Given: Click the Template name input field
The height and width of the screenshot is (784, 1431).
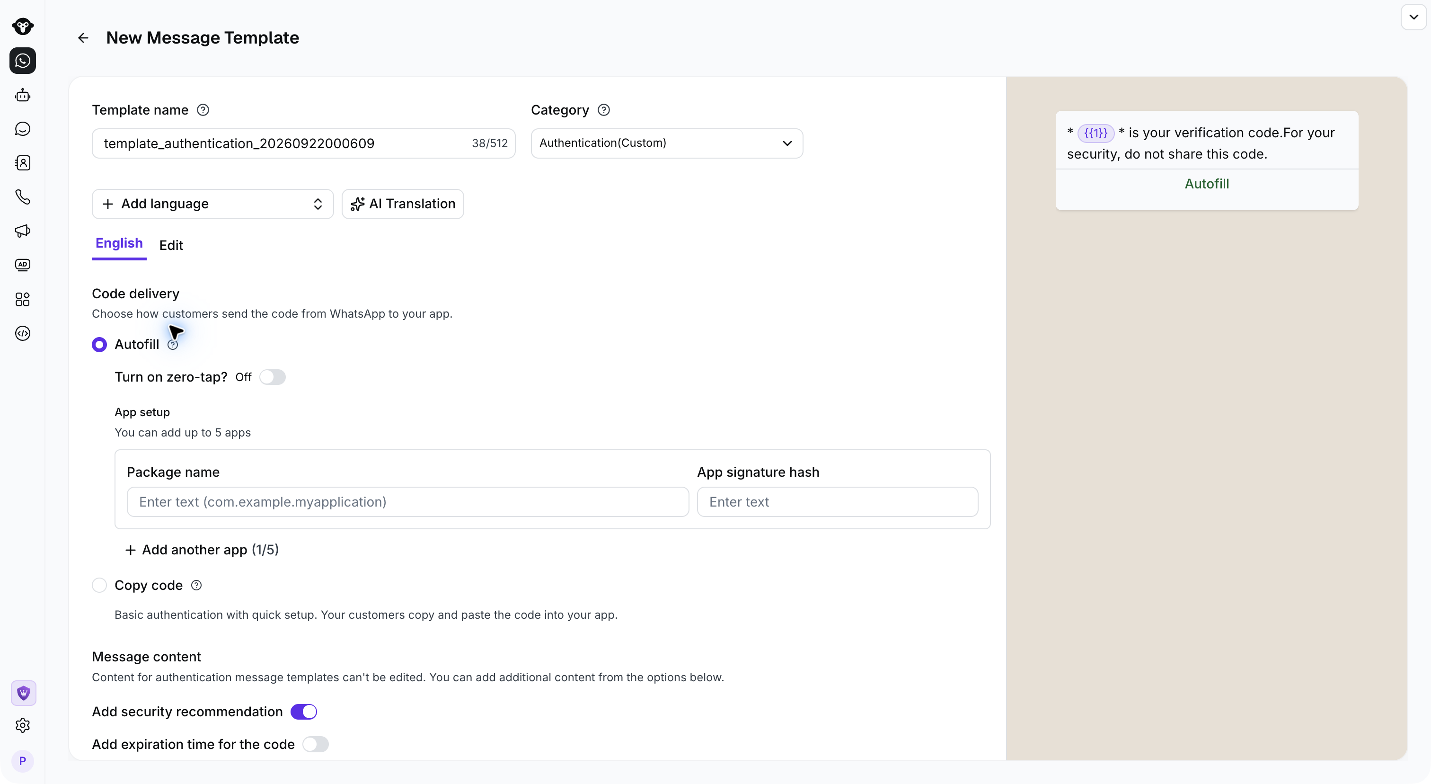Looking at the screenshot, I should (x=303, y=143).
